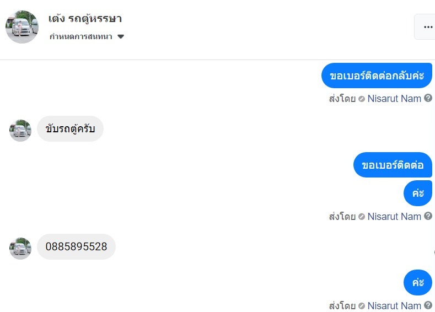Click the 'ส่งโดย' sent-by label under 'ขอเบอร์ติดต่อกลับค่ะ'
Image resolution: width=435 pixels, height=312 pixels.
coord(342,99)
